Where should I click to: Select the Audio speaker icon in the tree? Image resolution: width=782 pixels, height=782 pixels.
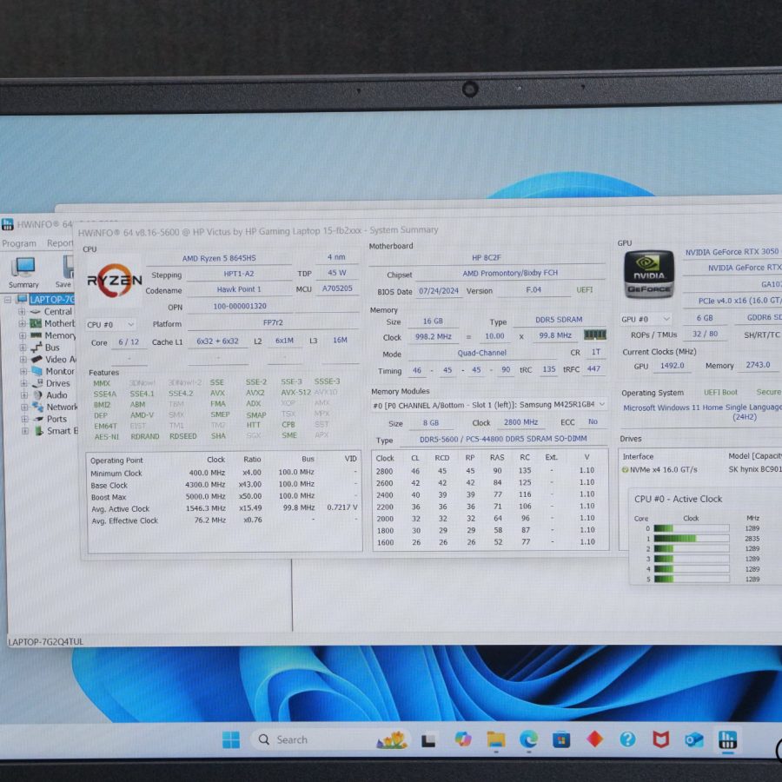(38, 395)
